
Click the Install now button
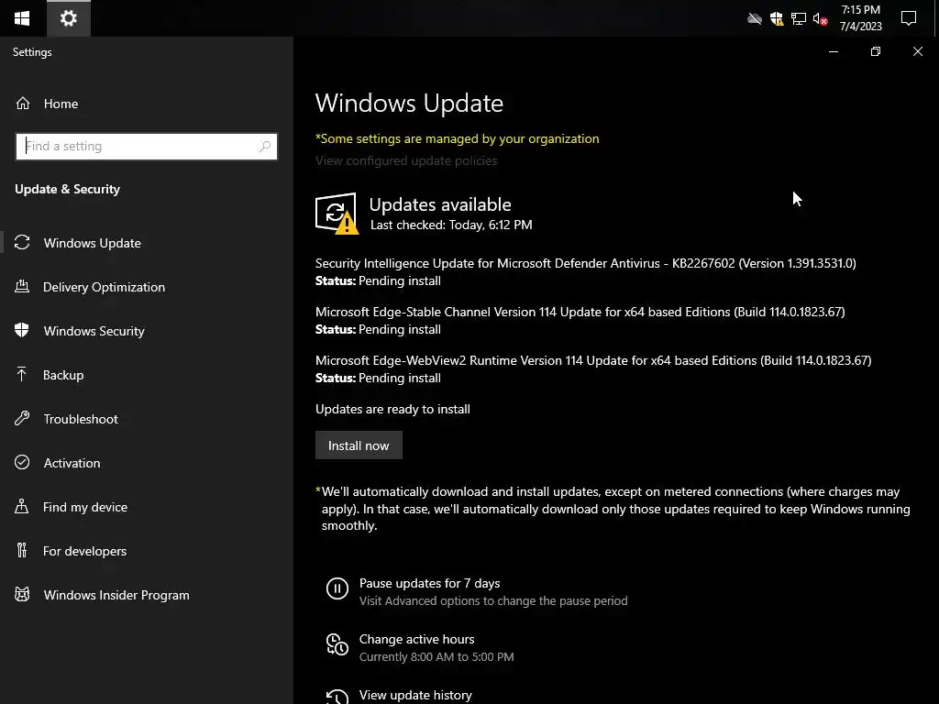[359, 445]
